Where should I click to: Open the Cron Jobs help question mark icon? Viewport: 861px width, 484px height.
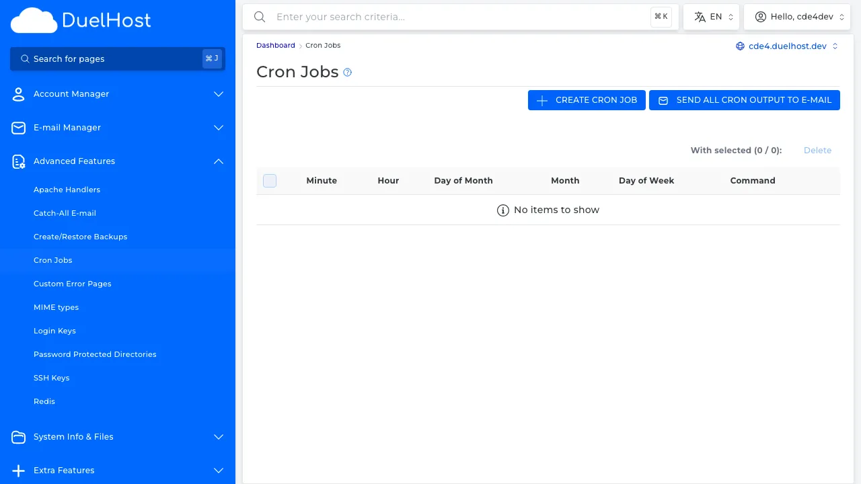pyautogui.click(x=347, y=72)
